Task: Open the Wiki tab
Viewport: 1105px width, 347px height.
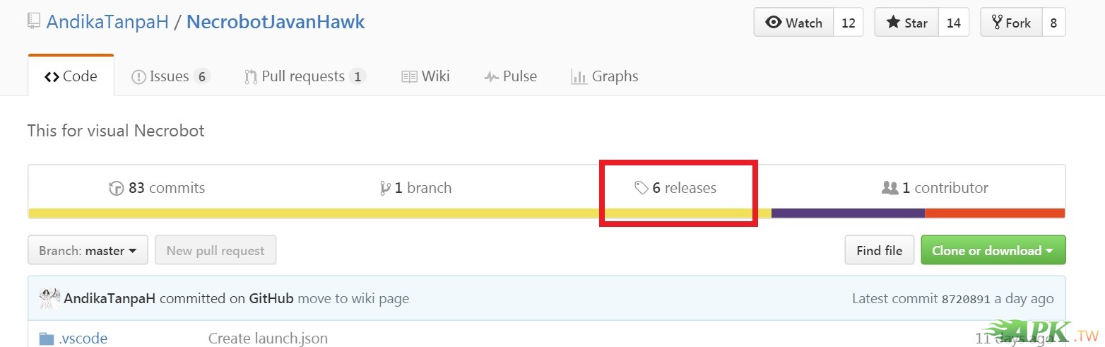Action: click(x=425, y=76)
